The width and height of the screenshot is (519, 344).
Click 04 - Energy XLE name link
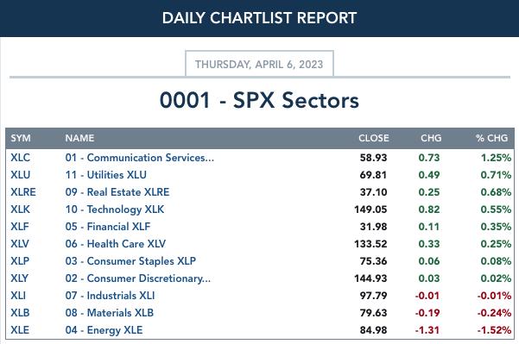pyautogui.click(x=104, y=330)
